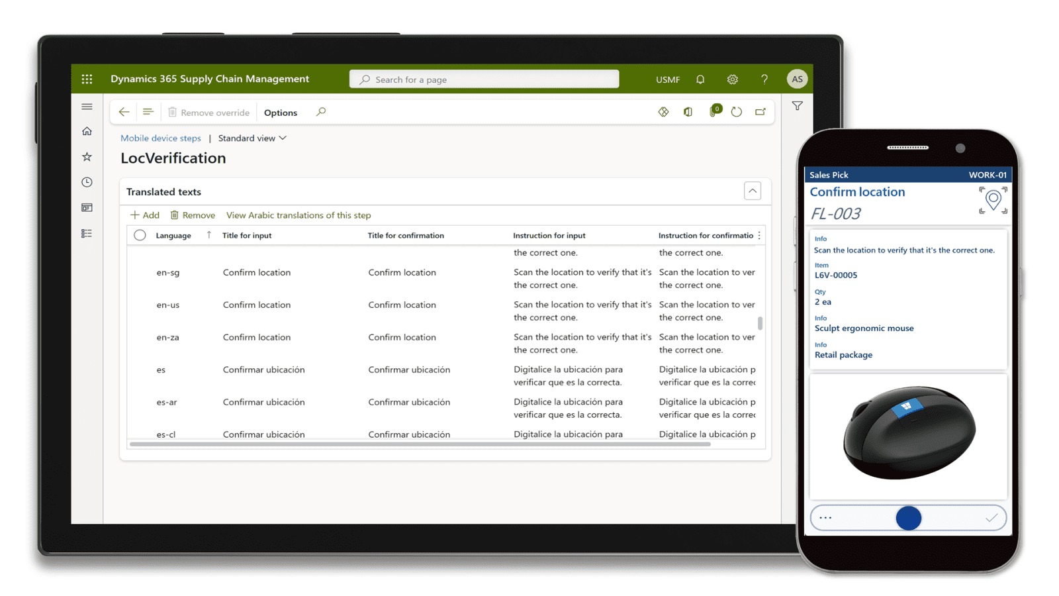
Task: Click the notifications bell icon
Action: 700,79
